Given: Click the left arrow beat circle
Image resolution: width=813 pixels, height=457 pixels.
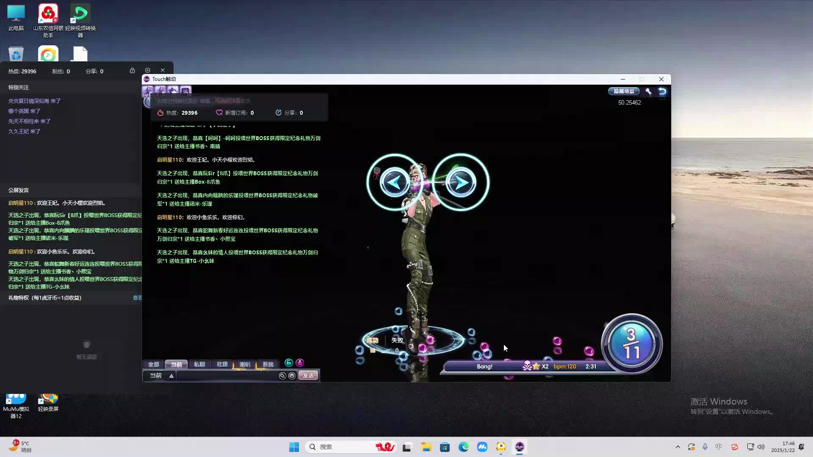Looking at the screenshot, I should coord(395,182).
